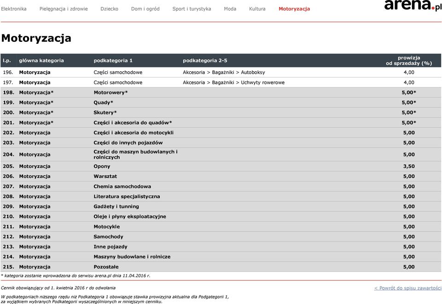This screenshot has height=304, width=442.
Task: Click the Motoryzacja page heading
Action: coord(36,38)
